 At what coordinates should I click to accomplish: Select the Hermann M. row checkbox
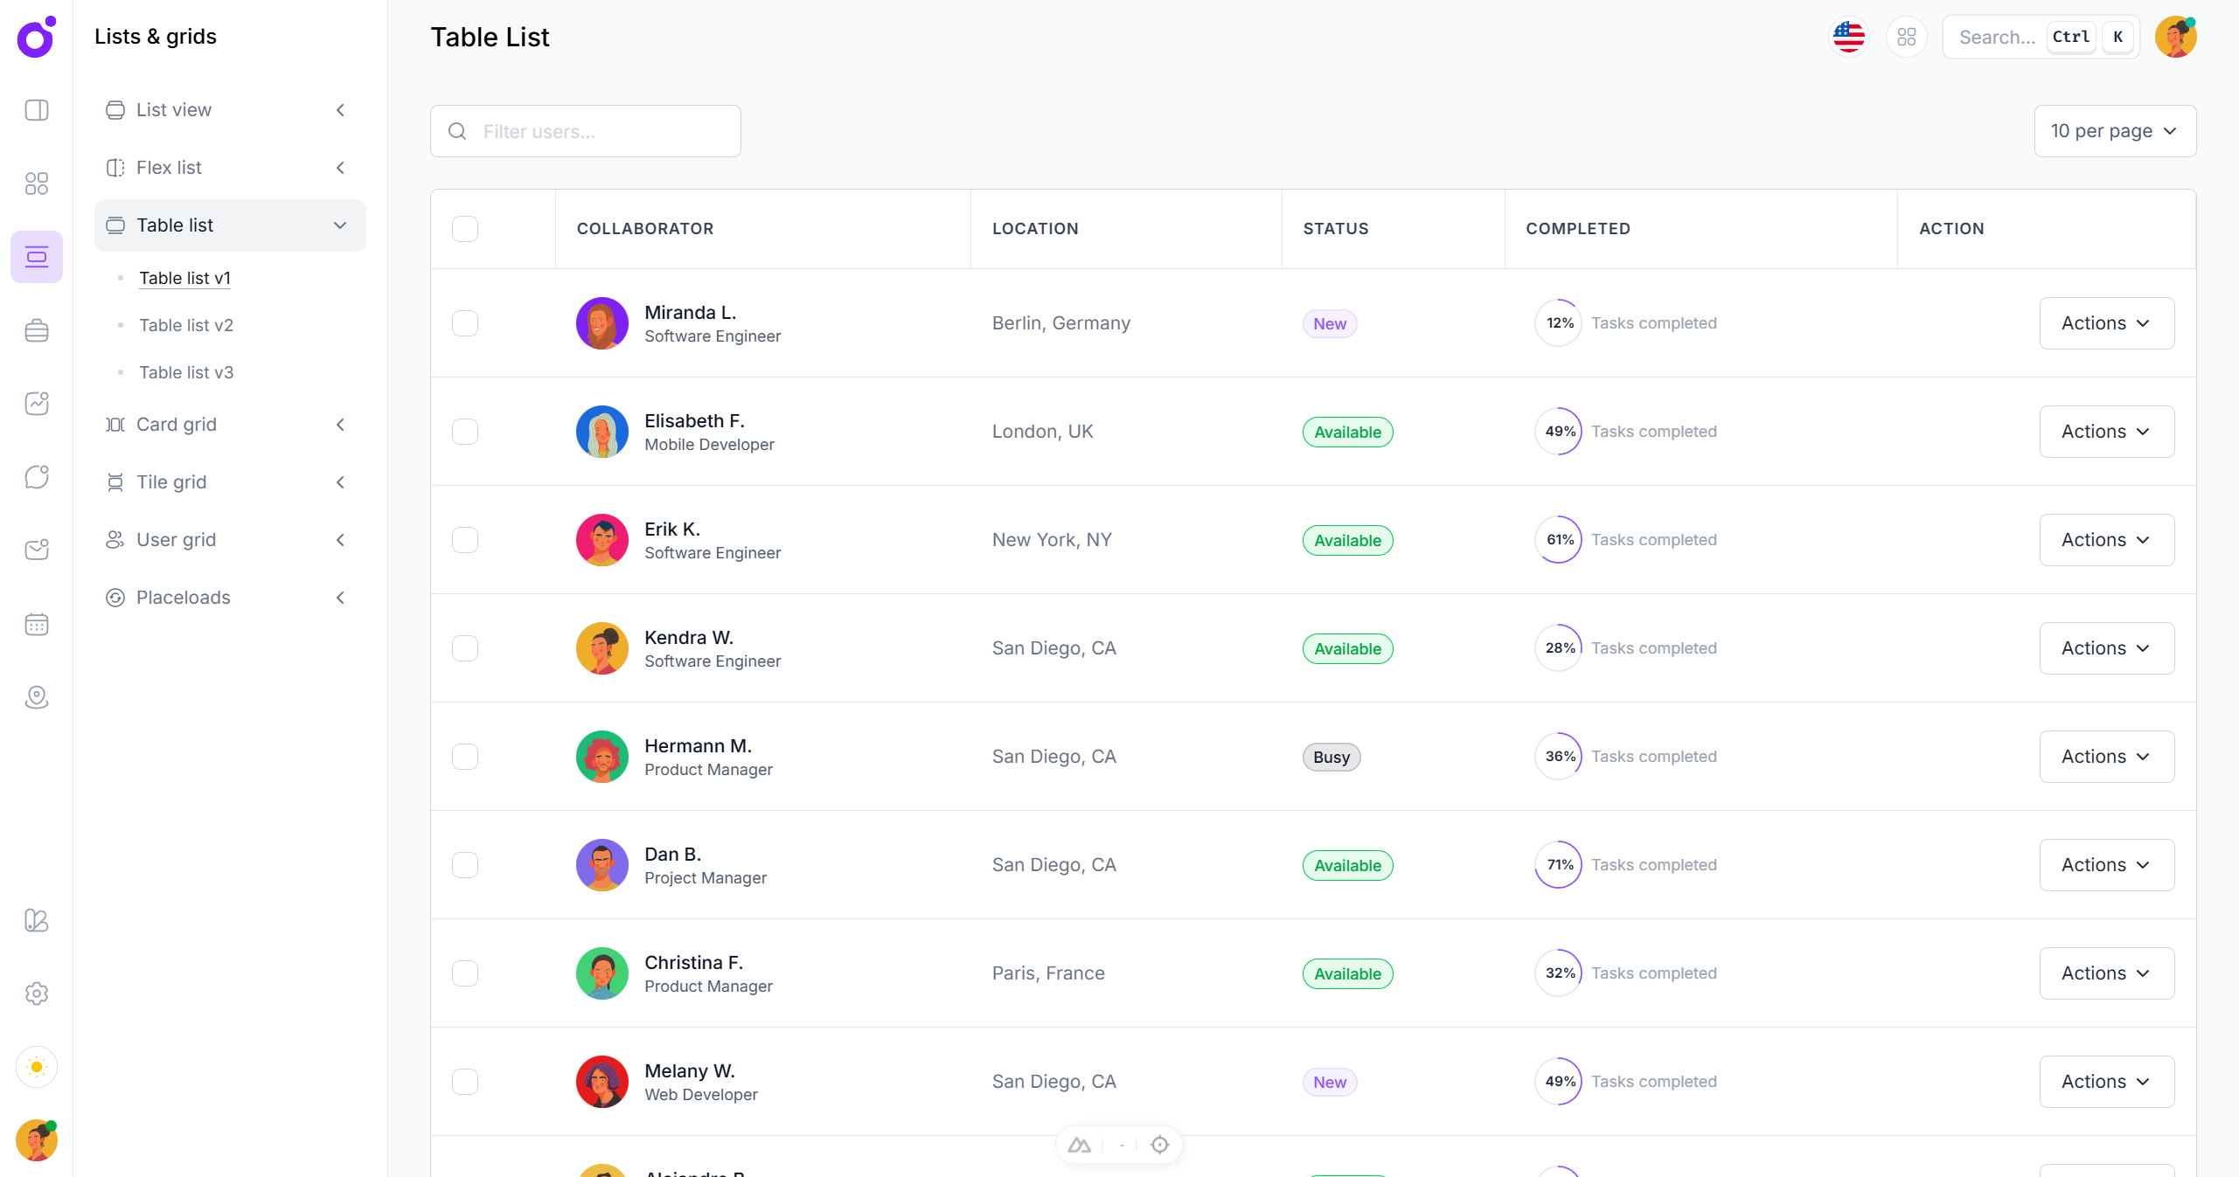[x=465, y=757]
